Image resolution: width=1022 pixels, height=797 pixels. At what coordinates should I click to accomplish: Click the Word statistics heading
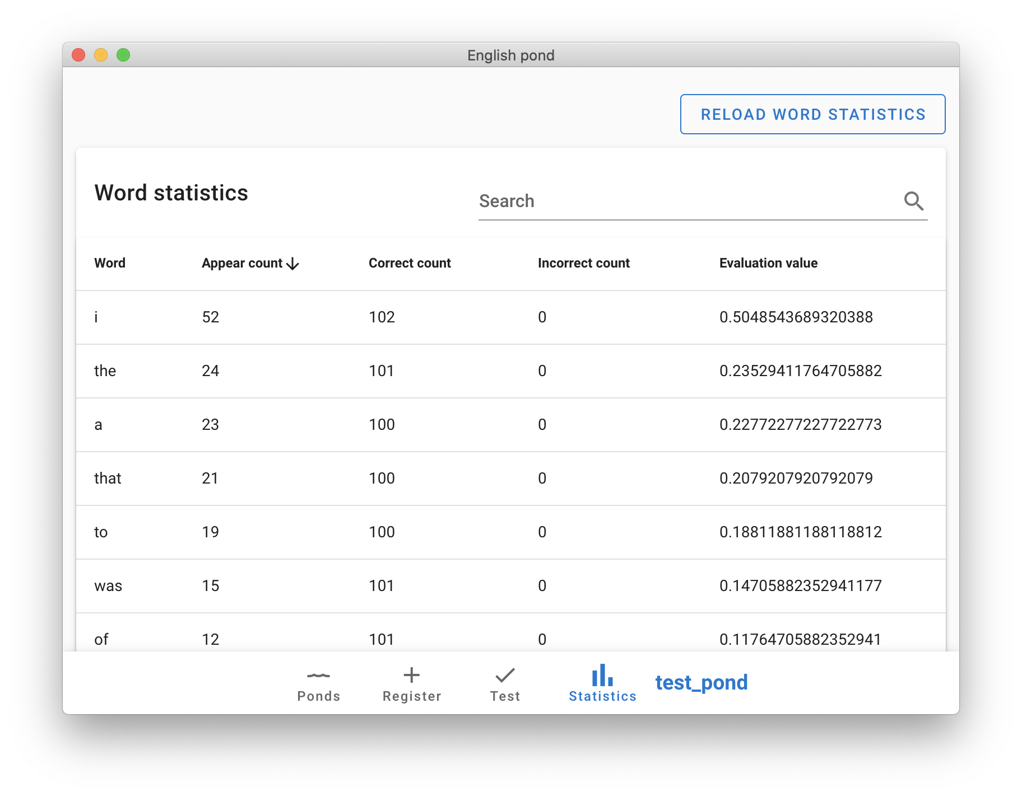pos(171,193)
